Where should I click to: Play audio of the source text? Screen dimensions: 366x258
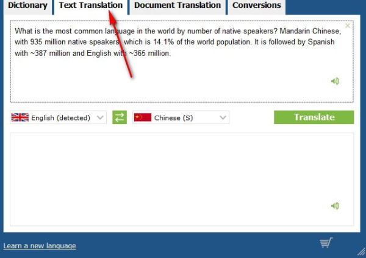334,81
